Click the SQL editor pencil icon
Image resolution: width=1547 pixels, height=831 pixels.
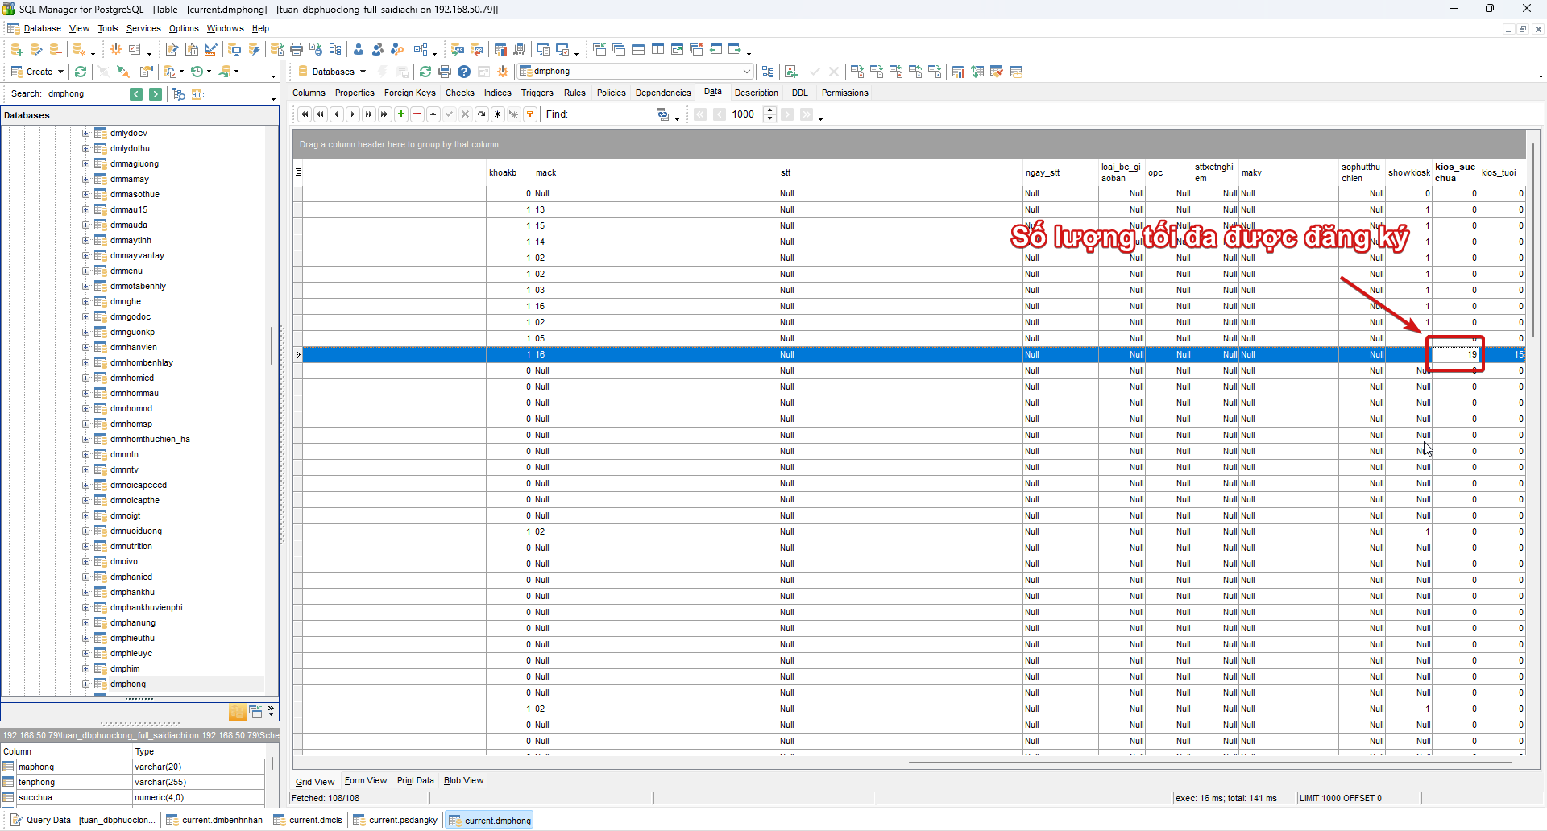[172, 50]
